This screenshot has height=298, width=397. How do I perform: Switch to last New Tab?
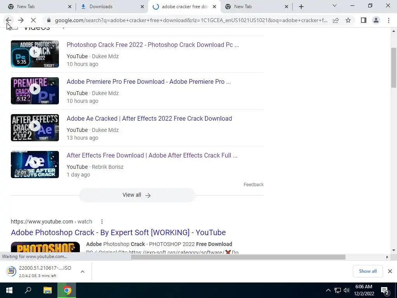257,7
